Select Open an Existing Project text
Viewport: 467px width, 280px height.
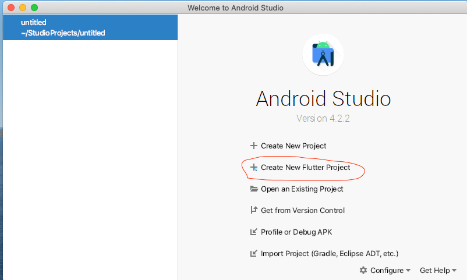pos(302,189)
